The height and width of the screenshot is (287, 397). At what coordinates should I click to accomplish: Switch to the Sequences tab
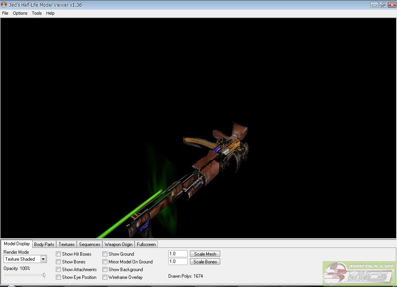[x=90, y=244]
